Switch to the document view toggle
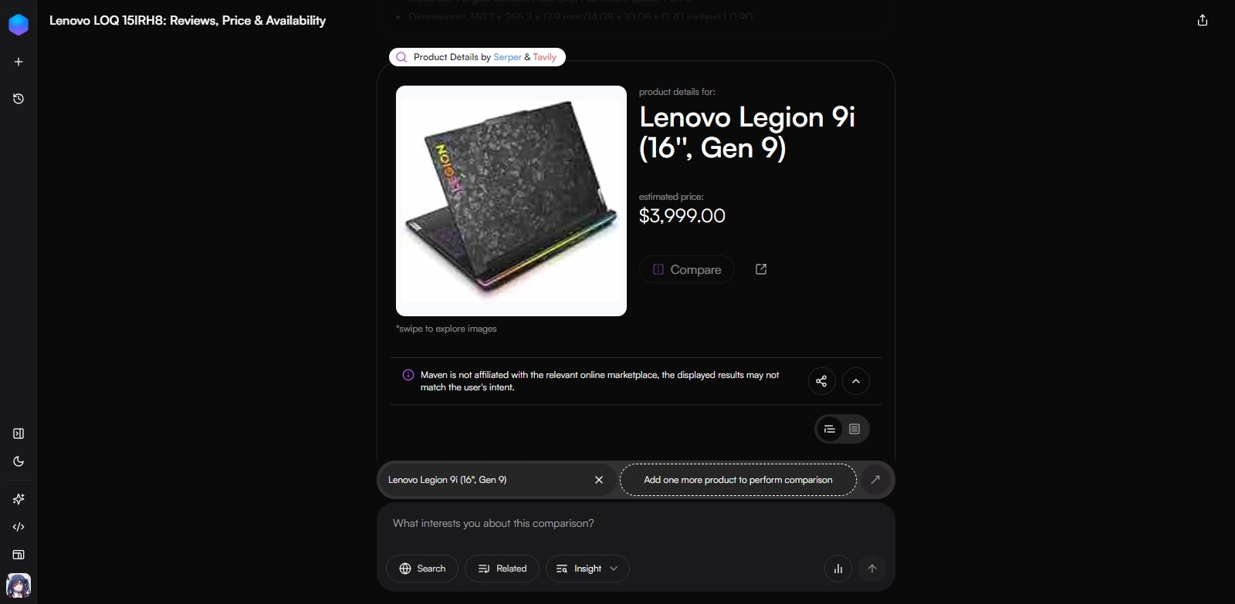Image resolution: width=1235 pixels, height=604 pixels. coord(854,429)
